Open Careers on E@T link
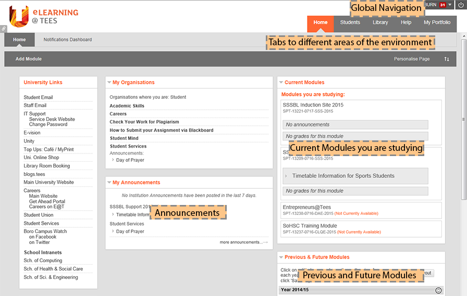Viewport: 467px width, 296px height. 47,207
